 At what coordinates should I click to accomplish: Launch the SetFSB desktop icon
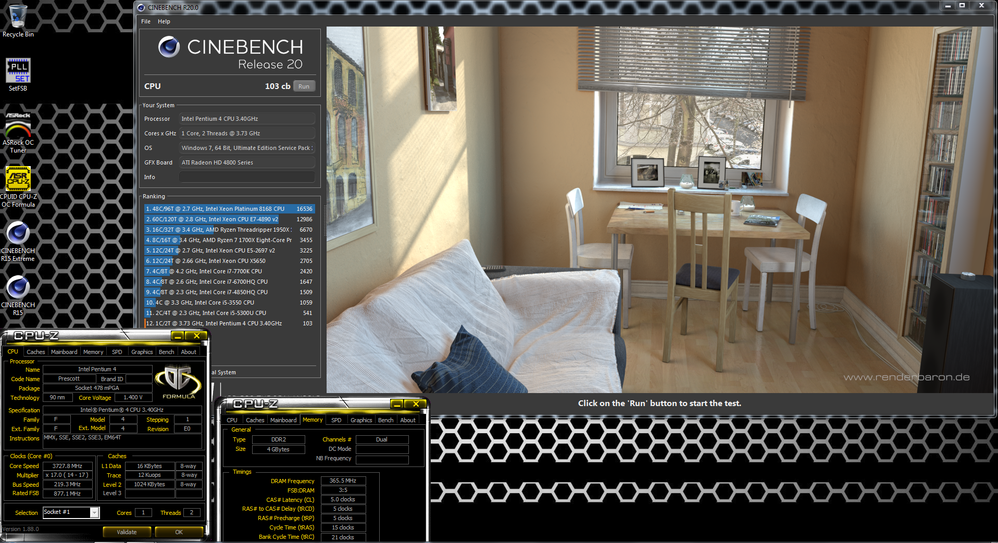pyautogui.click(x=18, y=75)
